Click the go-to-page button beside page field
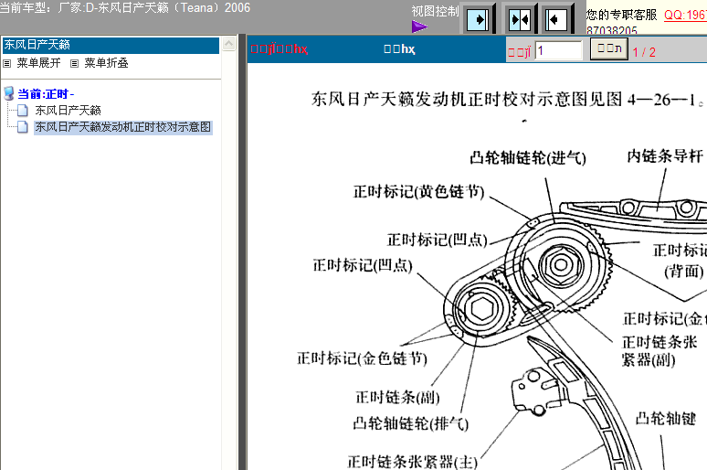 point(609,49)
